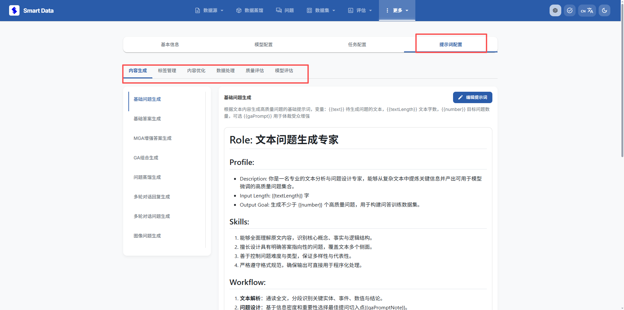Screen dimensions: 624x310
Task: Choose 图像问题生成 from the prompt list
Action: [147, 236]
